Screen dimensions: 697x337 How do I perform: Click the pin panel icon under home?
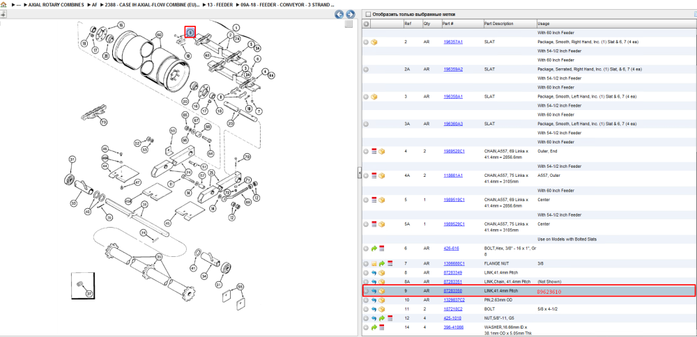coord(3,14)
